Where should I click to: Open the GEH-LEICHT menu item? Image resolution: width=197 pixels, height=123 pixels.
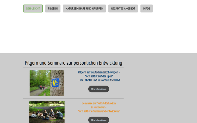[33, 9]
